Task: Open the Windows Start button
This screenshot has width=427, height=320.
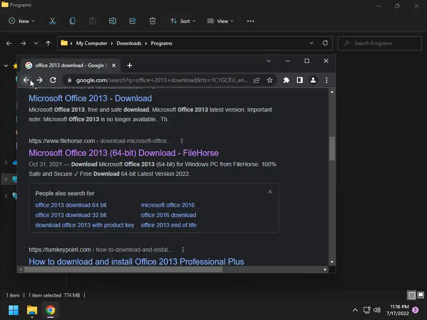Action: click(x=13, y=310)
